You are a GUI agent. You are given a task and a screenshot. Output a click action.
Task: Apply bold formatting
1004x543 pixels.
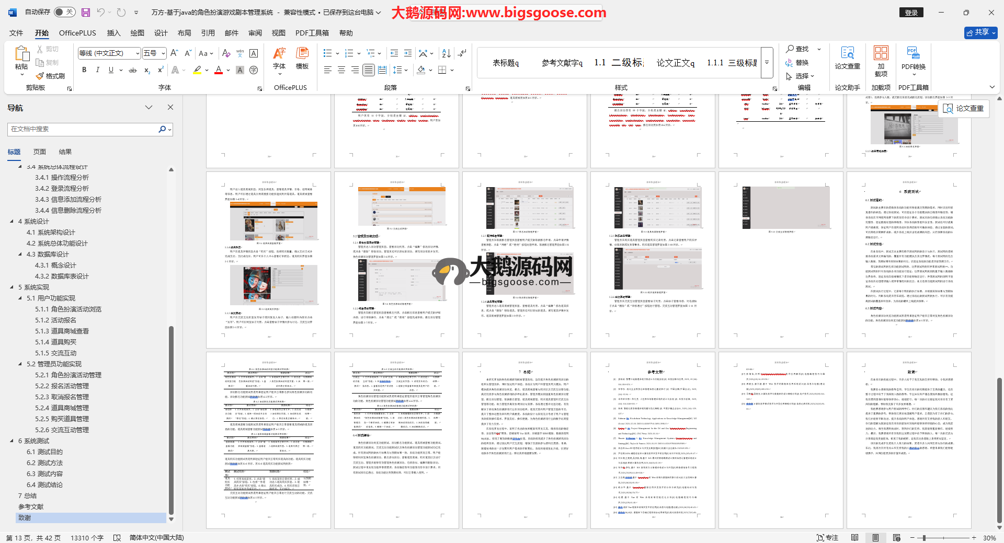coord(84,70)
